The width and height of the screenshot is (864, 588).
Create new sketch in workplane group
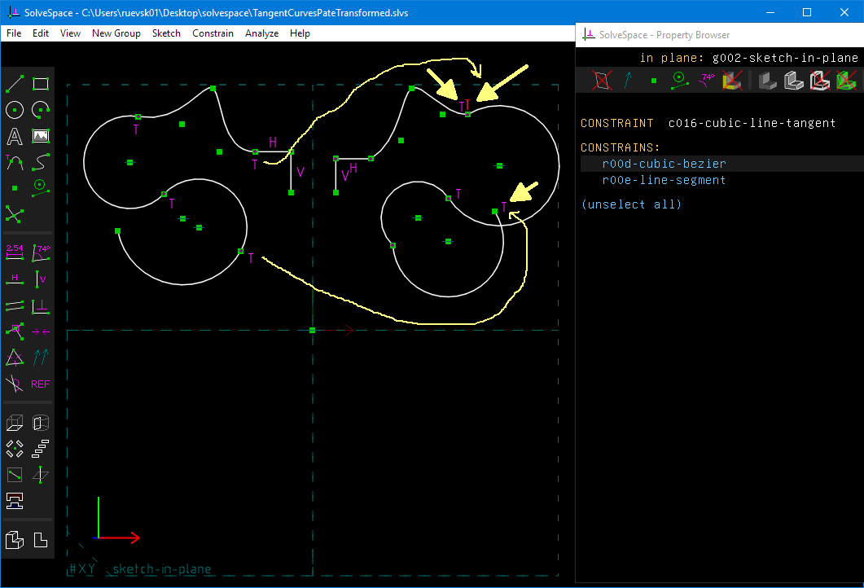(15, 475)
